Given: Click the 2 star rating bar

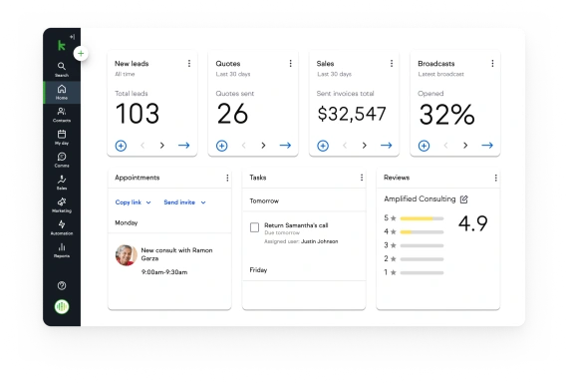Looking at the screenshot, I should click(423, 259).
